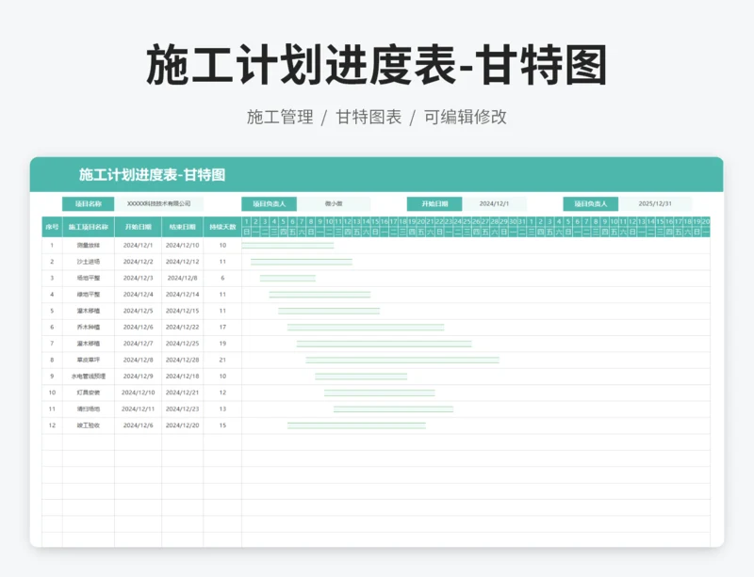
Task: Click day 31 in the Gantt date header
Action: (522, 221)
